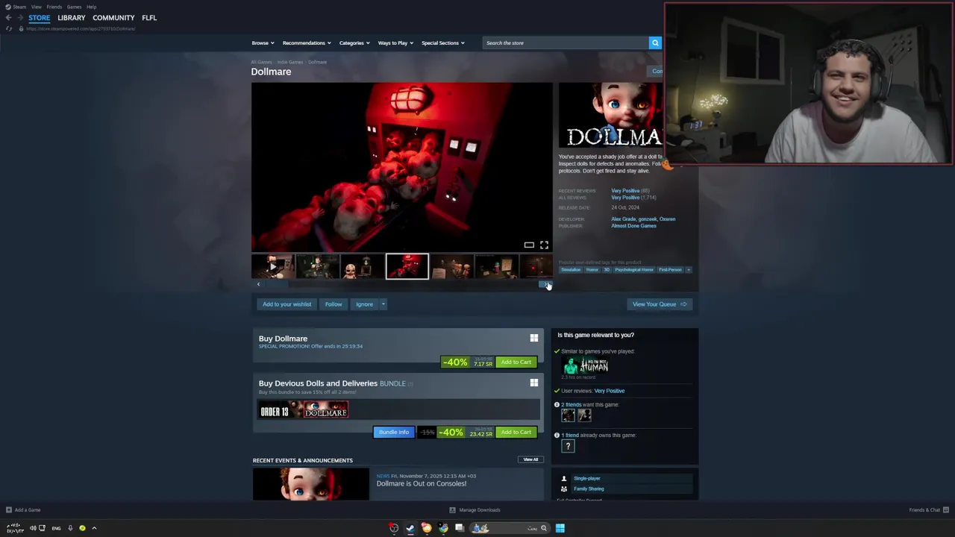Open the Order 13 capsule in the bundle

[x=281, y=410]
